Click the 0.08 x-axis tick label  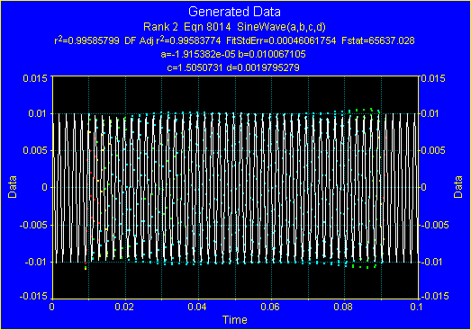343,307
